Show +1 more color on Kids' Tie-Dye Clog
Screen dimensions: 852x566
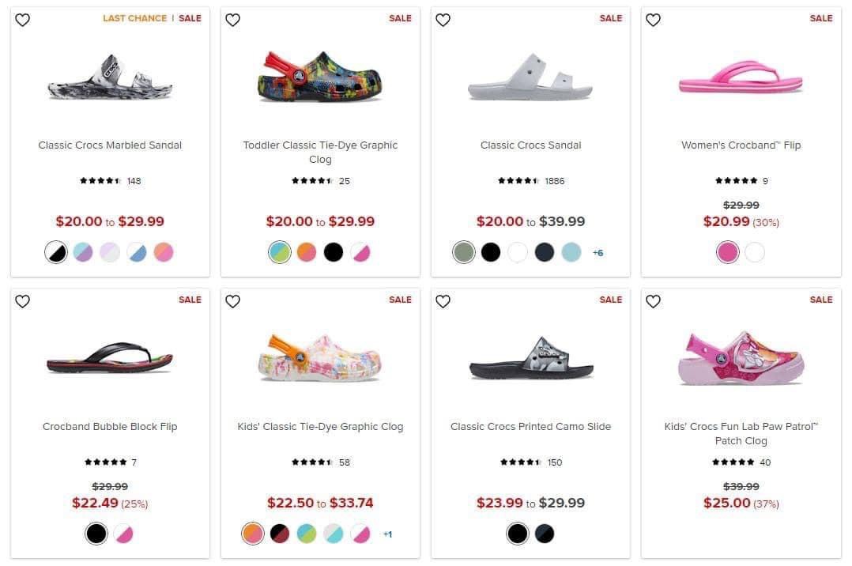(x=388, y=534)
